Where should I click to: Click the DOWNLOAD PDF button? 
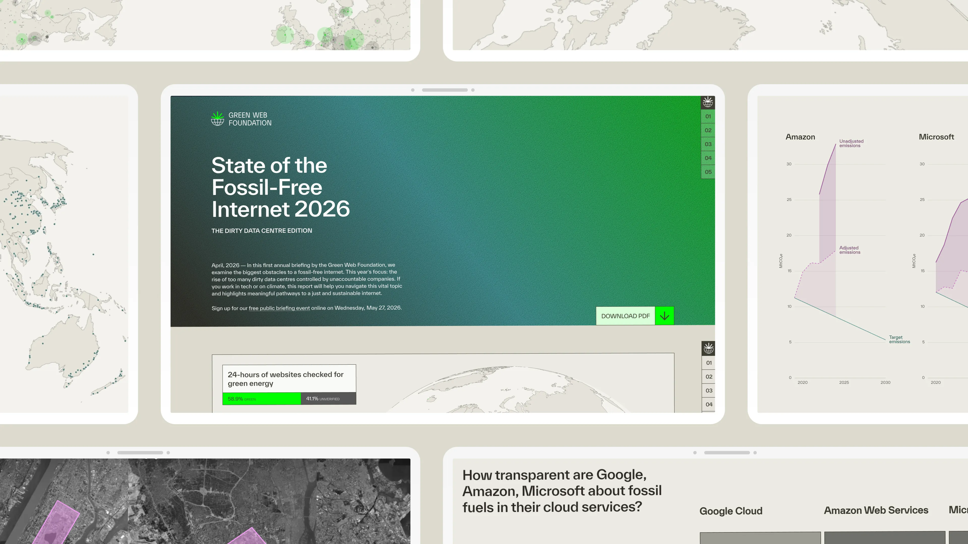coord(635,316)
